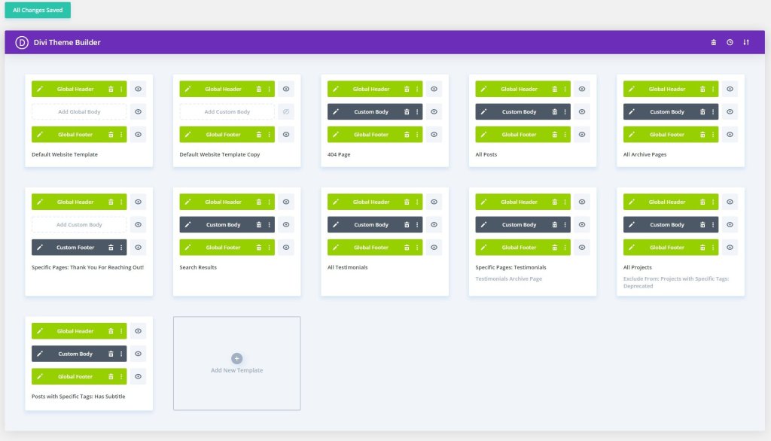Image resolution: width=771 pixels, height=441 pixels.
Task: Delete Custom Body in Search Results template
Action: click(x=259, y=225)
